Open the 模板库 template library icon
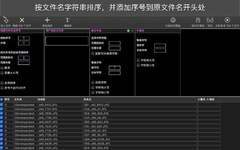The image size is (240, 150). [x=67, y=20]
